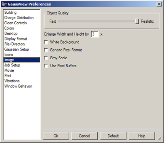Click the resize grip at dialog corner
The width and height of the screenshot is (164, 143).
[x=160, y=138]
